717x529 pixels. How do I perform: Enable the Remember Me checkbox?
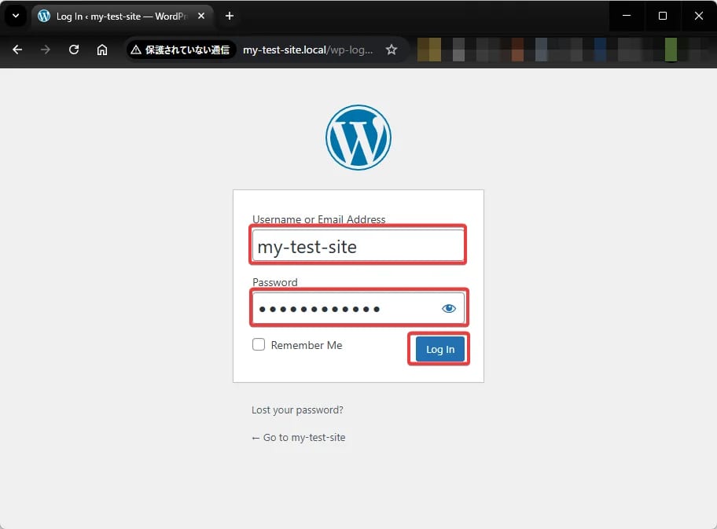click(259, 344)
